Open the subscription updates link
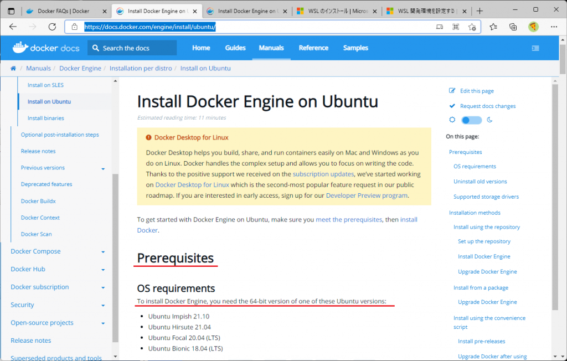The width and height of the screenshot is (567, 361). tap(323, 174)
